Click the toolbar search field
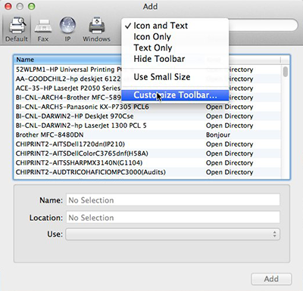Viewport: 303px width, 291px height. (263, 25)
